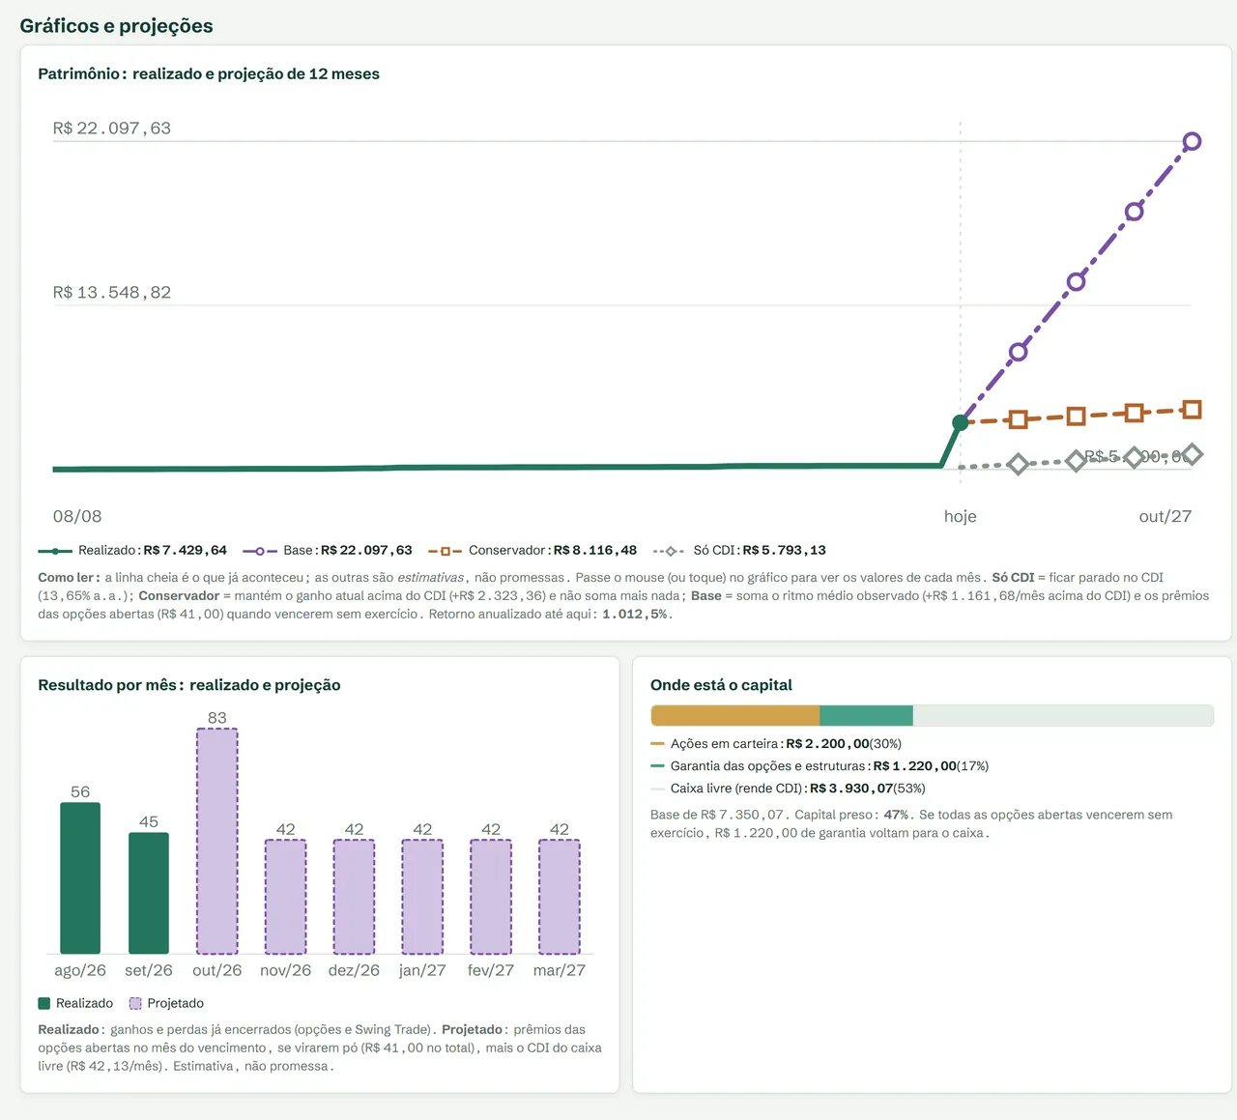The width and height of the screenshot is (1237, 1120).
Task: Click the nov/26 projected bar
Action: tap(286, 897)
